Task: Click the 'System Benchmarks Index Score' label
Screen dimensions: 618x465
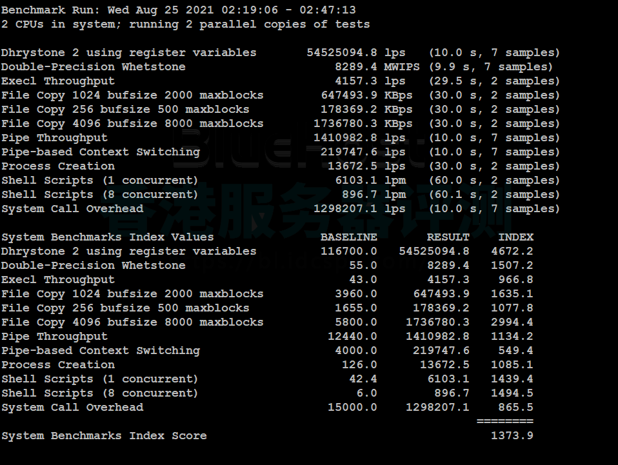Action: pos(104,436)
